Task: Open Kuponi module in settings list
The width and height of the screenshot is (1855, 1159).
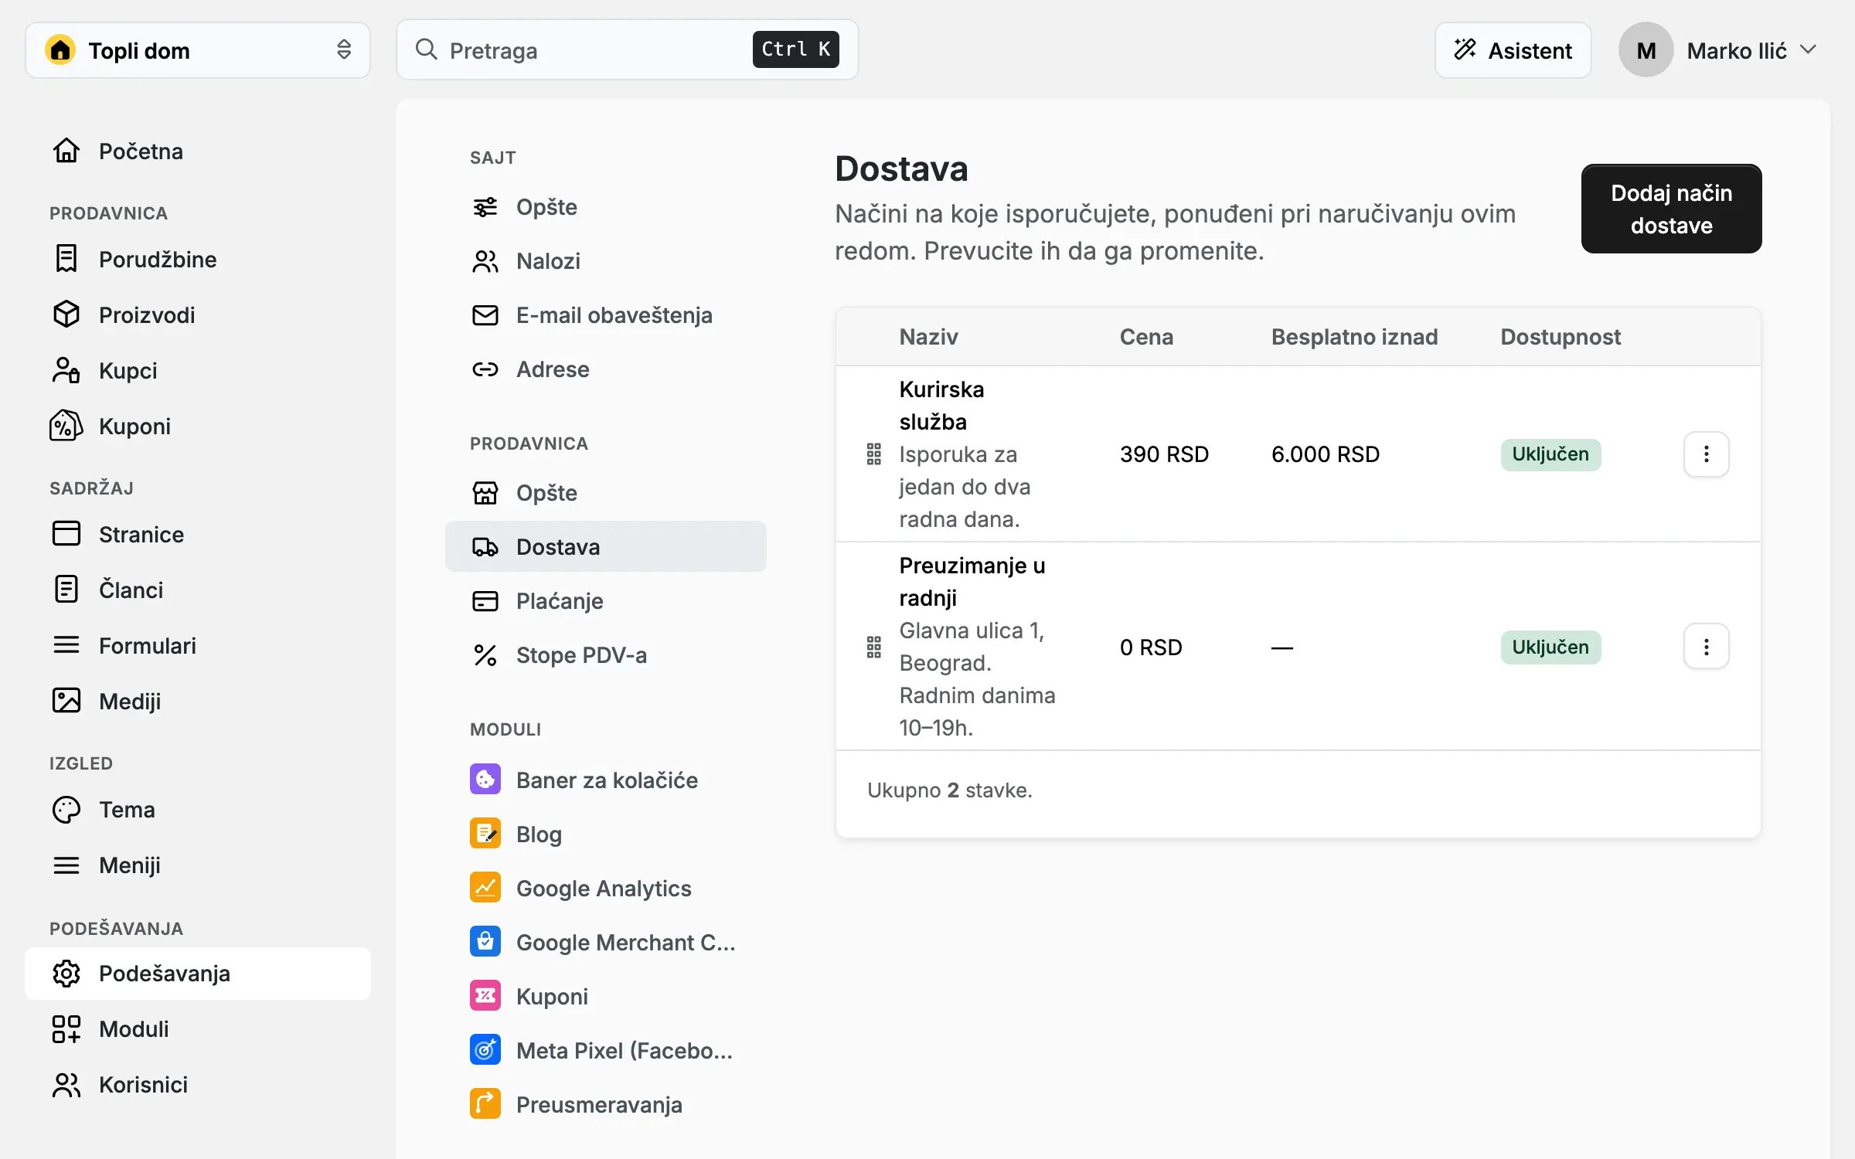Action: click(x=606, y=996)
